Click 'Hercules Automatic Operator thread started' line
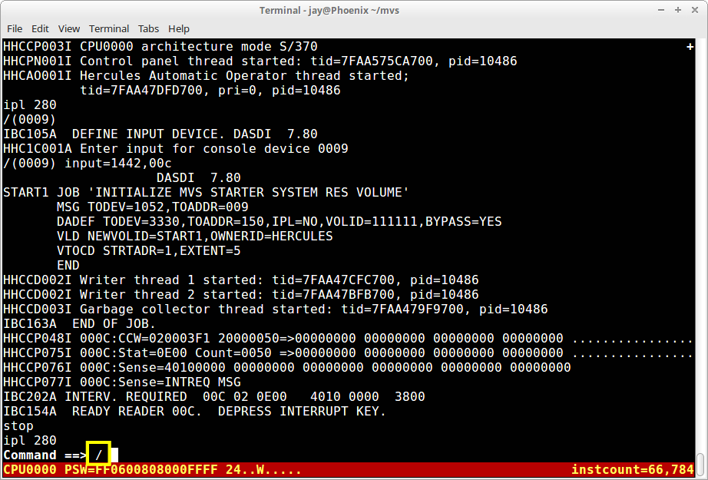The width and height of the screenshot is (708, 480). [x=206, y=76]
